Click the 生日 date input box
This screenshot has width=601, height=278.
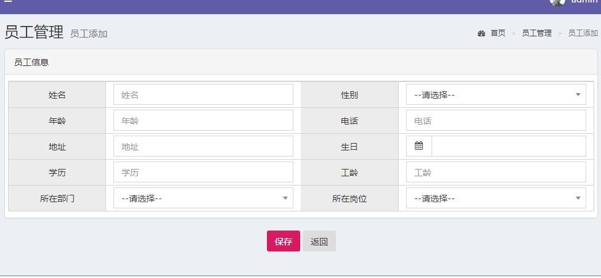click(x=509, y=147)
